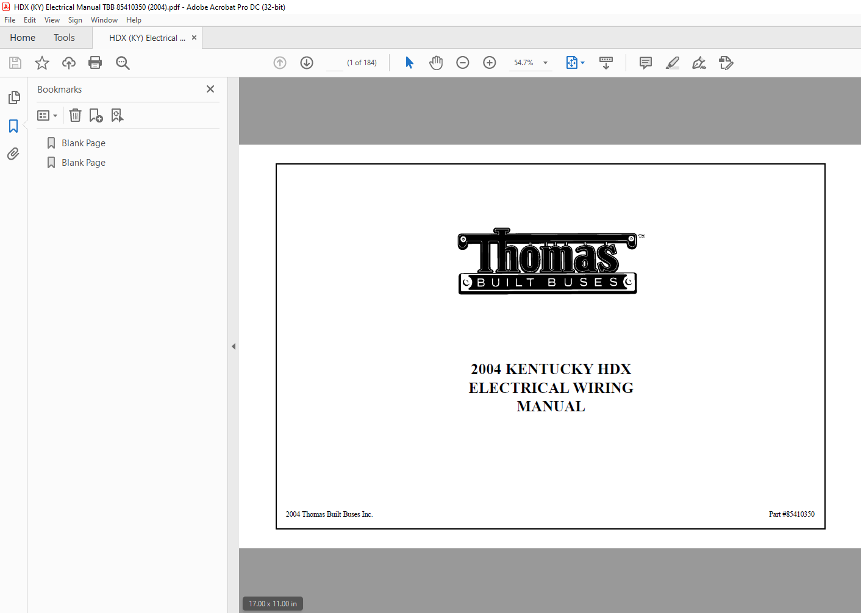Open the Edit menu
The image size is (861, 613).
point(30,20)
